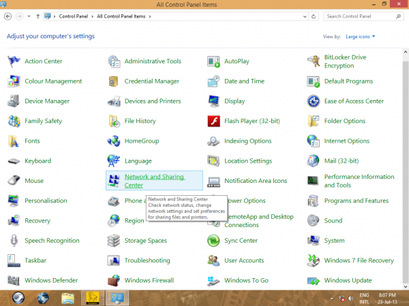Open the Mouse settings link
The height and width of the screenshot is (306, 409).
34,181
